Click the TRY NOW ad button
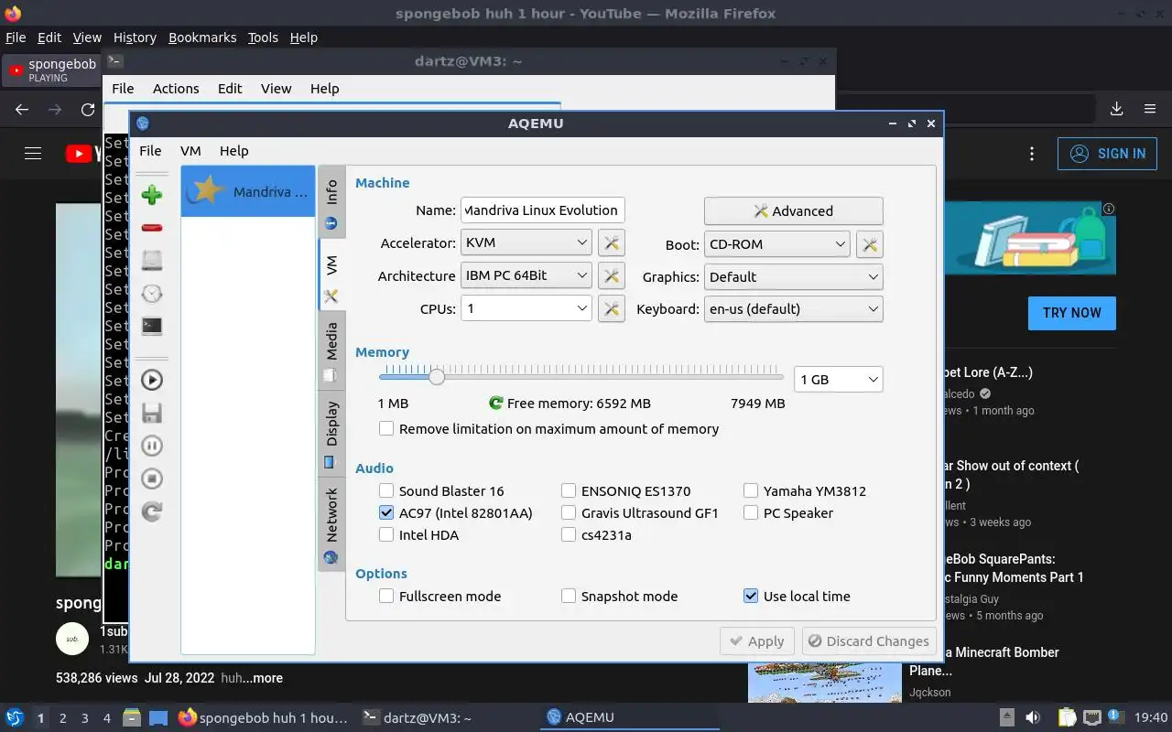1172x732 pixels. (x=1071, y=313)
